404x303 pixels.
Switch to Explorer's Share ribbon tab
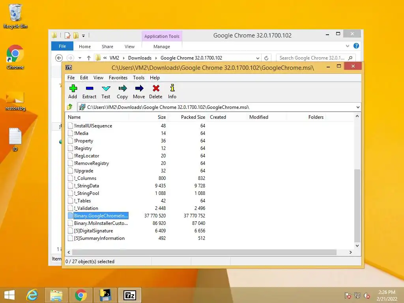(x=107, y=47)
